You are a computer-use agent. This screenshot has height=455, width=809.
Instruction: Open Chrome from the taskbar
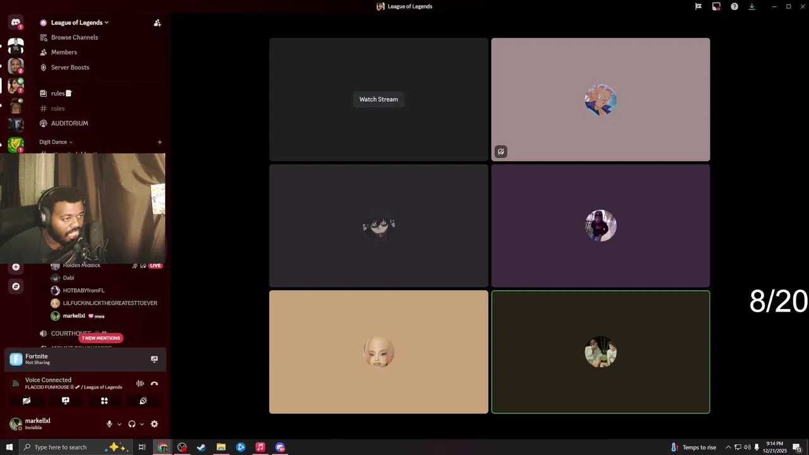[162, 447]
